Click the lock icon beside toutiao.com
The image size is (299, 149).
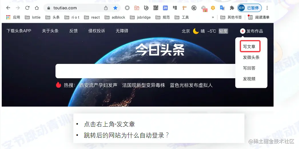pos(49,8)
